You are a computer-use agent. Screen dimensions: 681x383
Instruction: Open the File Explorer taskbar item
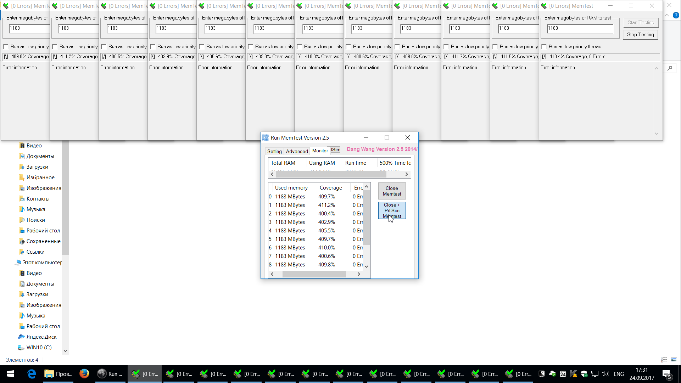pos(58,374)
